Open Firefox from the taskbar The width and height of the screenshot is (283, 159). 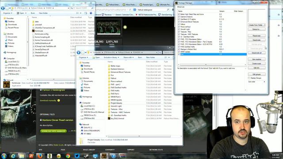[40, 156]
